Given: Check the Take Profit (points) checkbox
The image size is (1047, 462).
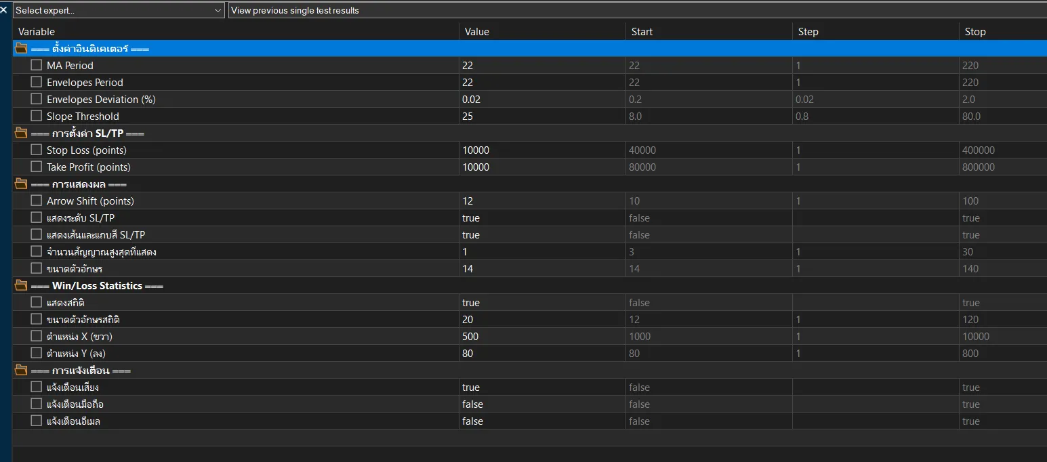Looking at the screenshot, I should (x=37, y=167).
